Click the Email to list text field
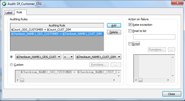The height and width of the screenshot is (101, 185). (x=154, y=37)
